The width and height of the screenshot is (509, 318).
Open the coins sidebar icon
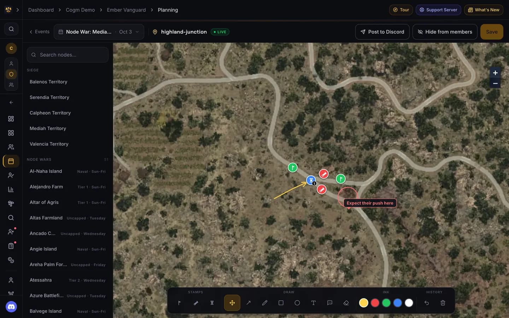tap(11, 260)
